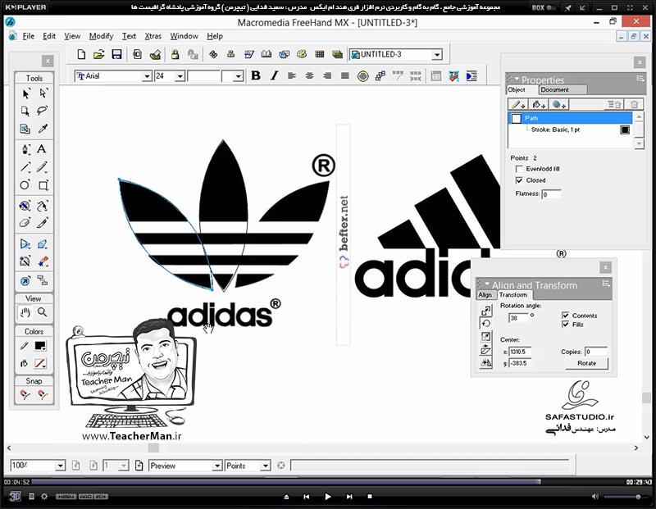
Task: Enable the Even/odd fill checkbox
Action: pyautogui.click(x=519, y=169)
